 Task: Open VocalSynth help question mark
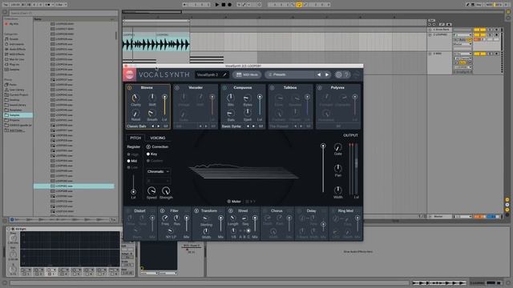pyautogui.click(x=346, y=74)
